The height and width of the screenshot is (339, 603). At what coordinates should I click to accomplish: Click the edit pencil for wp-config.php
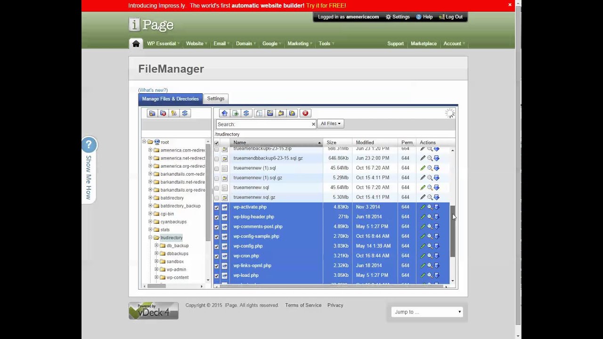tap(423, 246)
